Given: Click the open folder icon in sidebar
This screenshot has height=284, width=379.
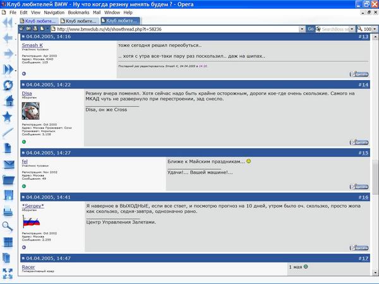Looking at the screenshot, I should 8,180.
